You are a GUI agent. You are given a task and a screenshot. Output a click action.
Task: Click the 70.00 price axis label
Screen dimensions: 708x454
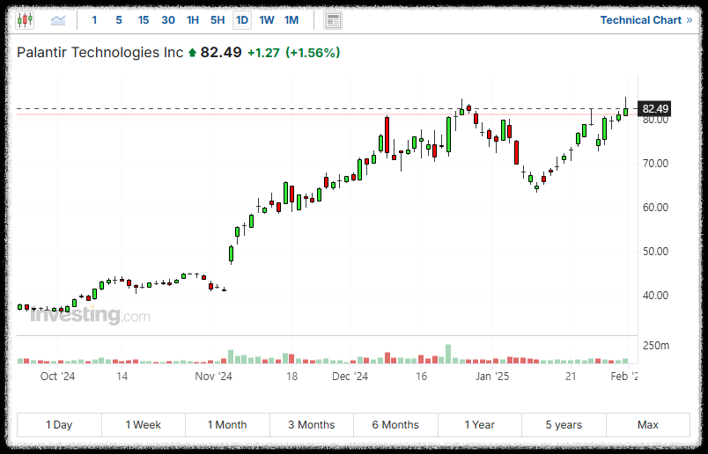click(656, 164)
